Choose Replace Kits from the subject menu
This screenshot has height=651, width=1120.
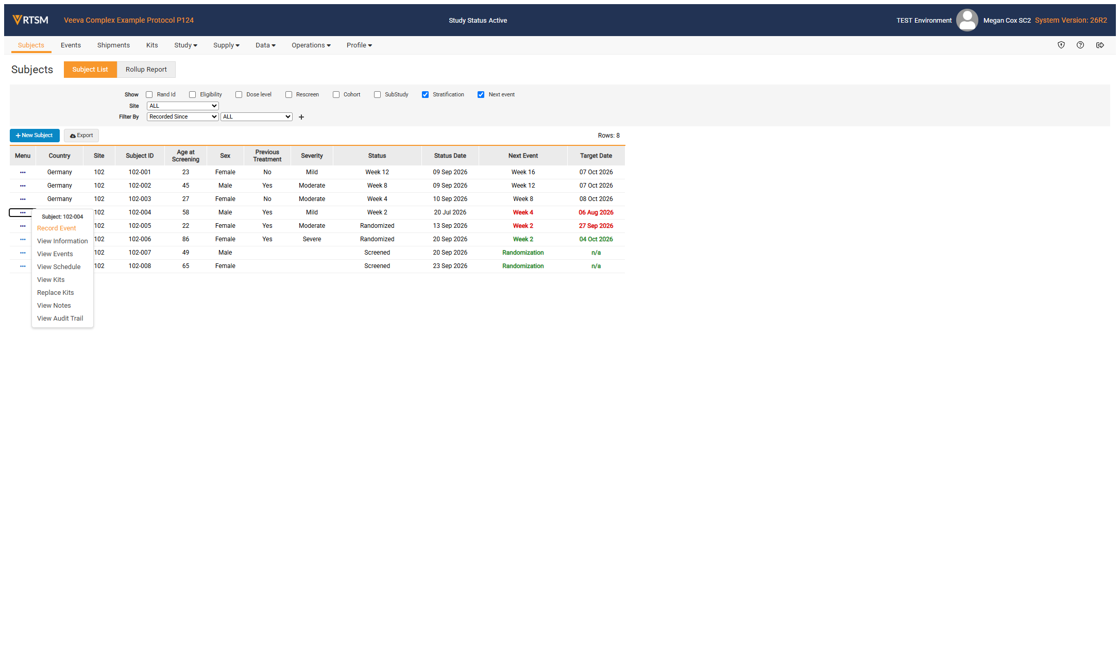coord(55,293)
